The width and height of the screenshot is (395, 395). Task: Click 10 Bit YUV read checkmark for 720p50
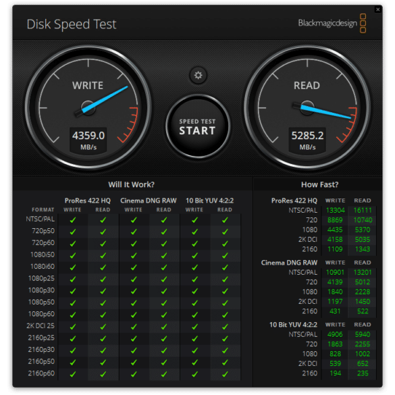coord(225,232)
